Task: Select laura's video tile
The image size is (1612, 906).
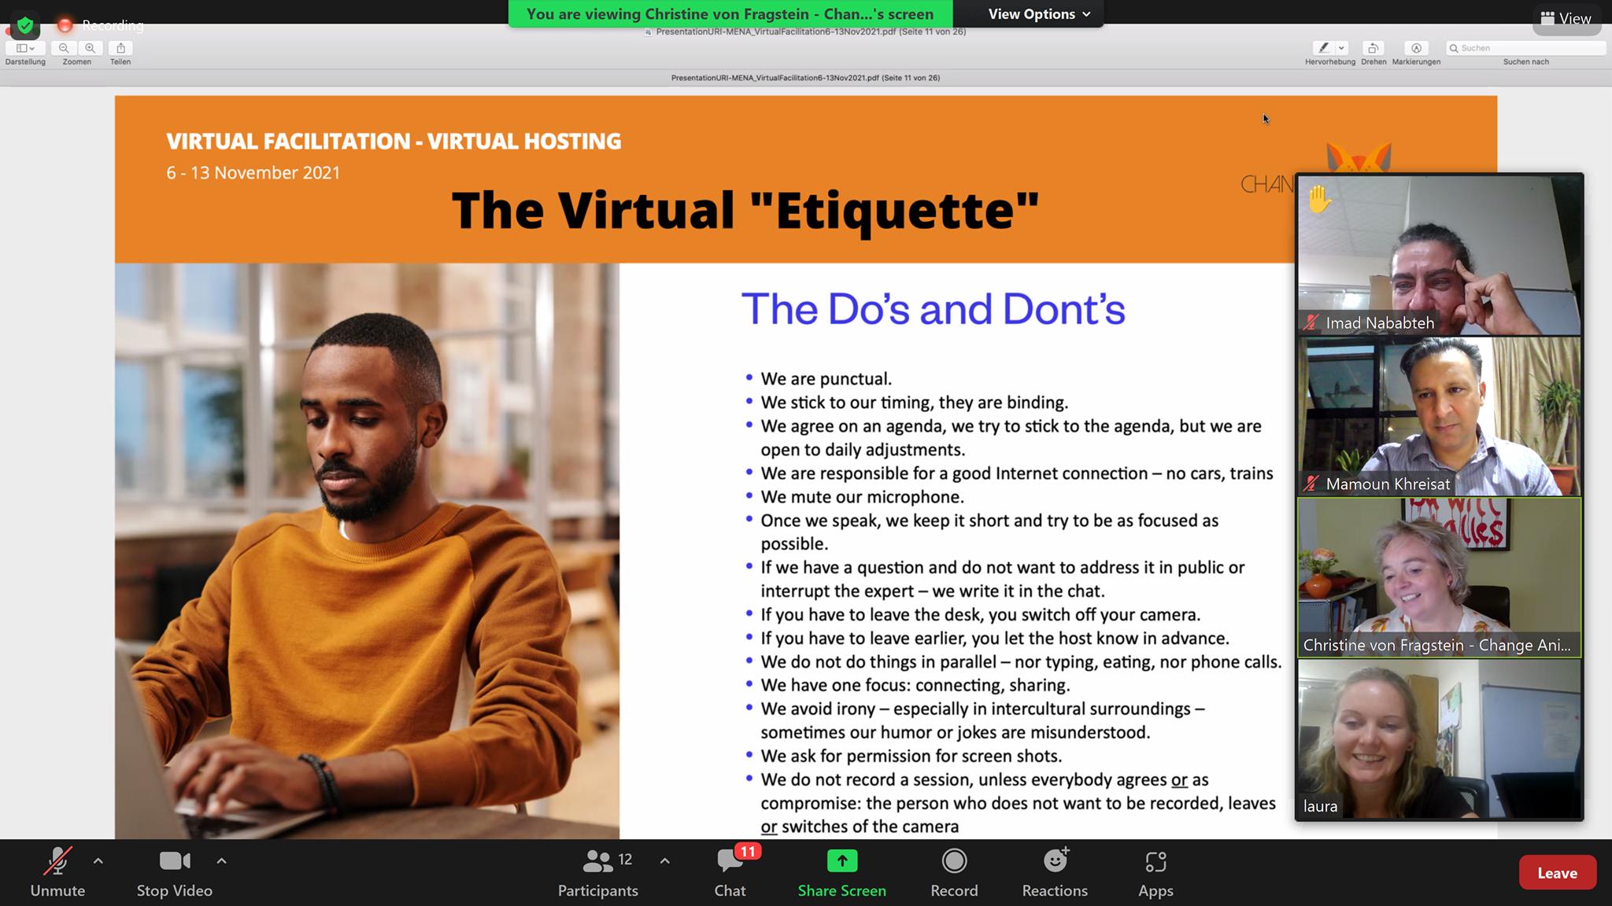Action: click(x=1439, y=738)
